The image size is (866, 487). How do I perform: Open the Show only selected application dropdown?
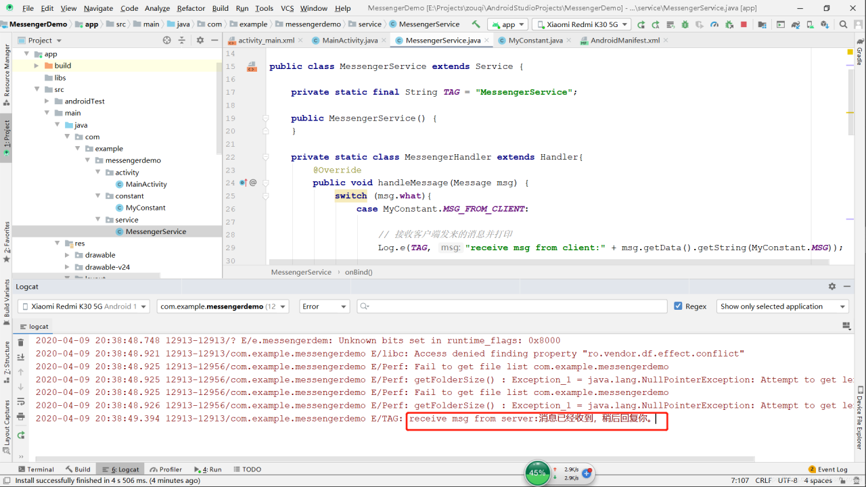(x=782, y=306)
